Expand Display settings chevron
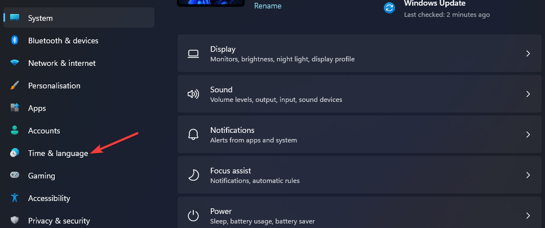The height and width of the screenshot is (228, 545). (528, 53)
